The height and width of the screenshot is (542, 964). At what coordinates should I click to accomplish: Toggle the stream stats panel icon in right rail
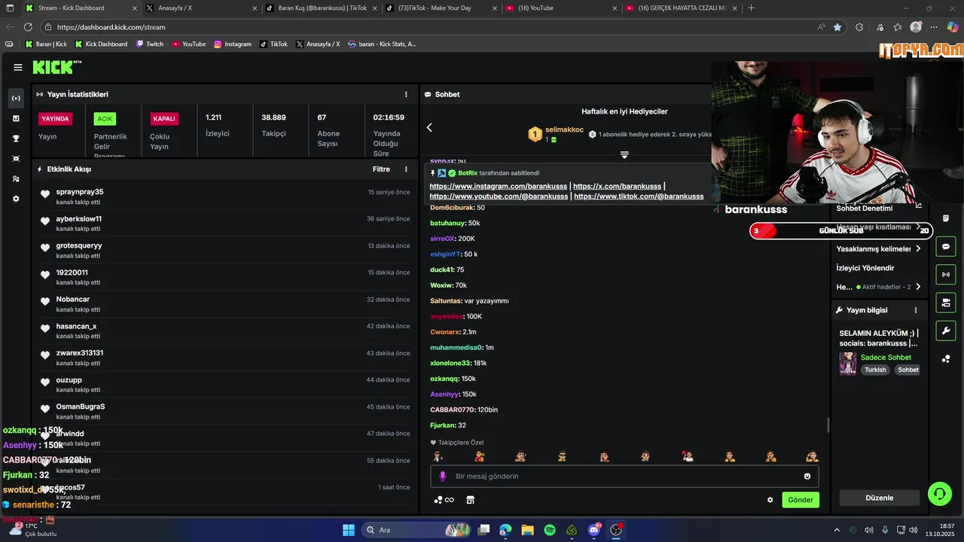(946, 274)
